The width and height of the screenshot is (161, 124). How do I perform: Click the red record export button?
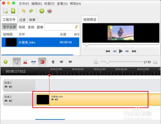tap(50, 11)
